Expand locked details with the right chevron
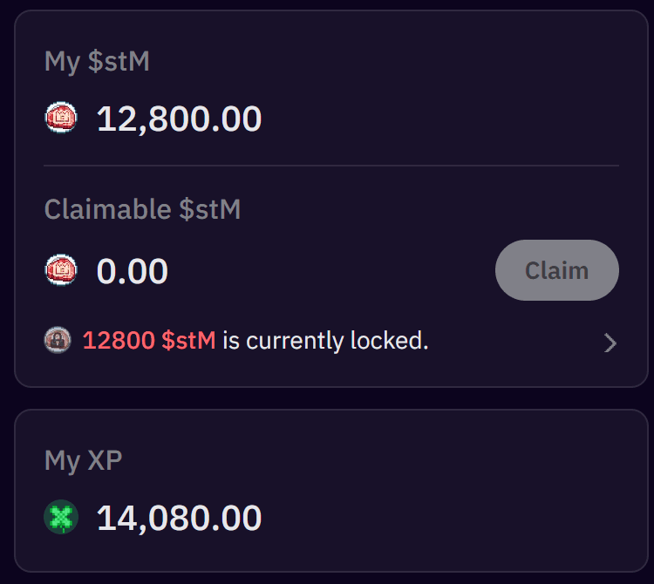Screen dimensions: 654x584 point(610,343)
